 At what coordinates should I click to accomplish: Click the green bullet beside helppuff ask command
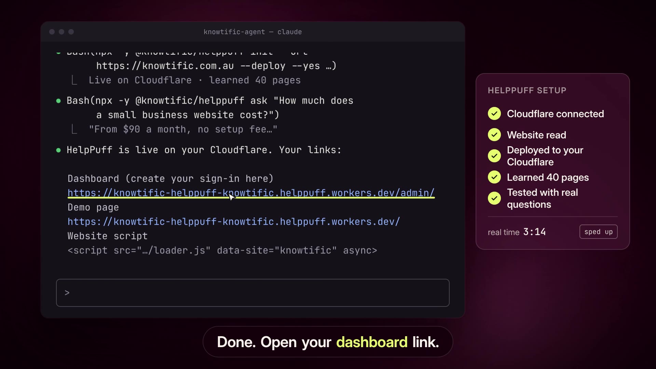[x=58, y=101]
